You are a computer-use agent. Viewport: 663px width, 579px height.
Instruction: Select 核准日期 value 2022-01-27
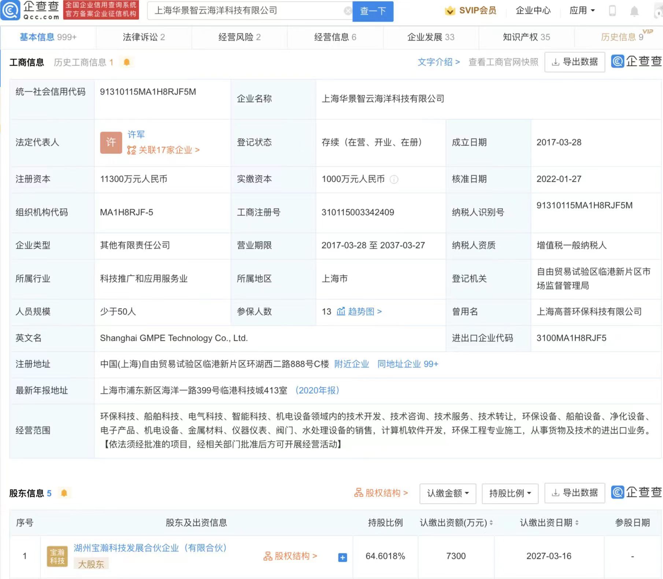(x=559, y=179)
